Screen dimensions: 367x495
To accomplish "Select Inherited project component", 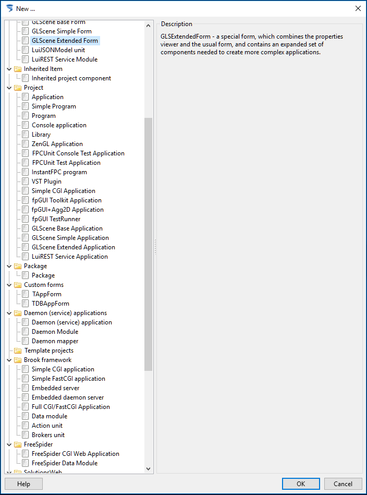I will 71,78.
